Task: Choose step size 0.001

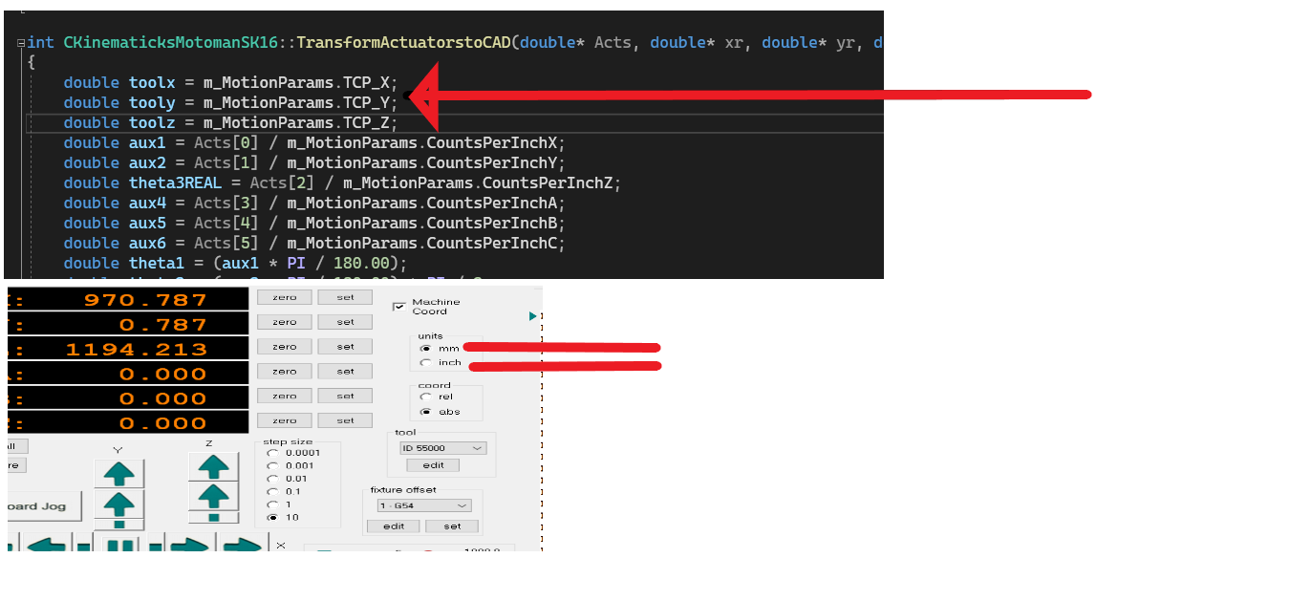Action: pyautogui.click(x=273, y=466)
